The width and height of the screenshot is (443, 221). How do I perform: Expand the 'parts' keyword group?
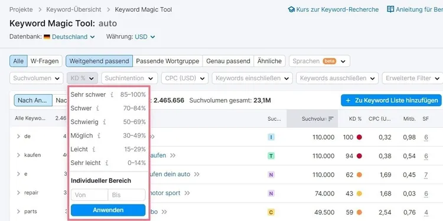(x=18, y=212)
